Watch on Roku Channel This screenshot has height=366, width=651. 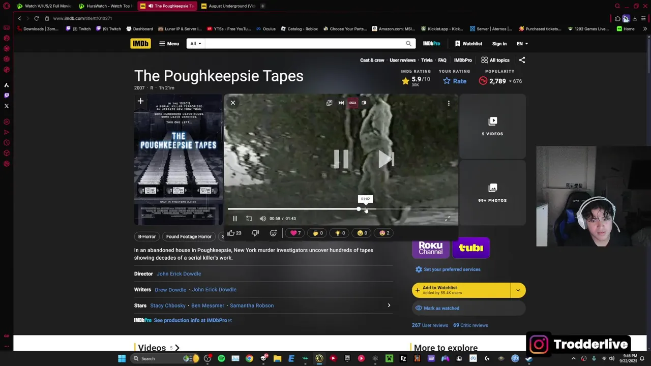click(x=431, y=248)
